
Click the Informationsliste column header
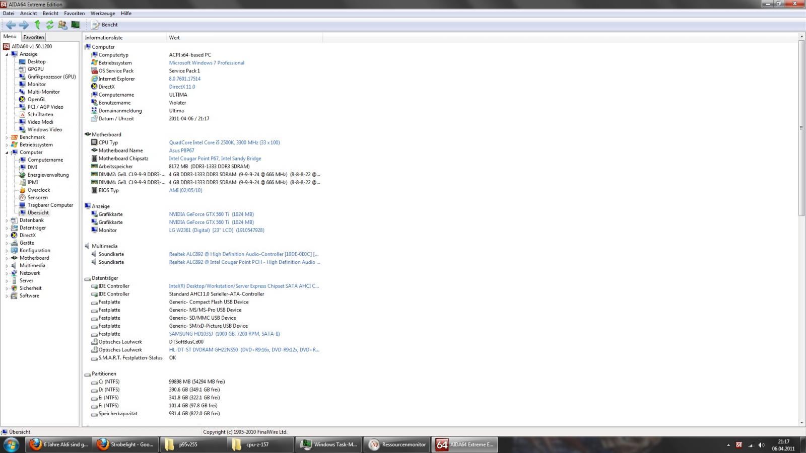[124, 38]
